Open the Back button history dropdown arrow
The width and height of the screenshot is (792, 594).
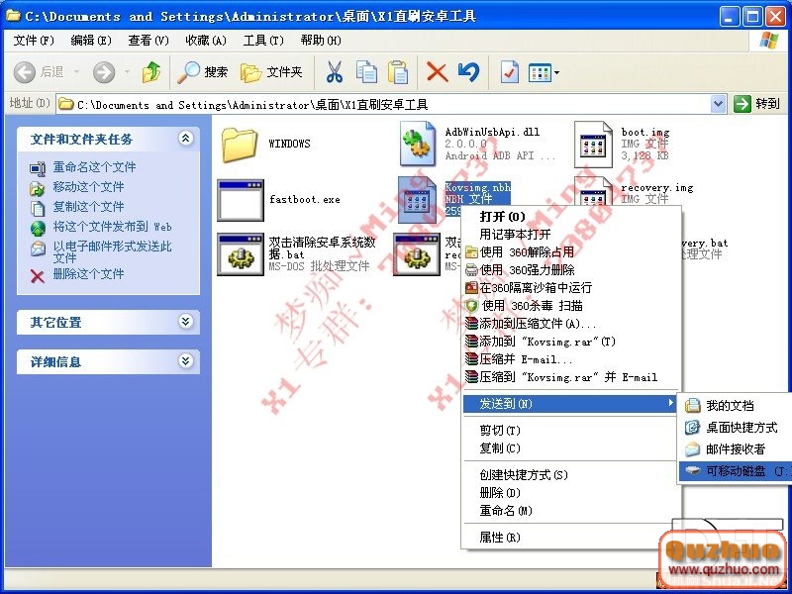[76, 72]
